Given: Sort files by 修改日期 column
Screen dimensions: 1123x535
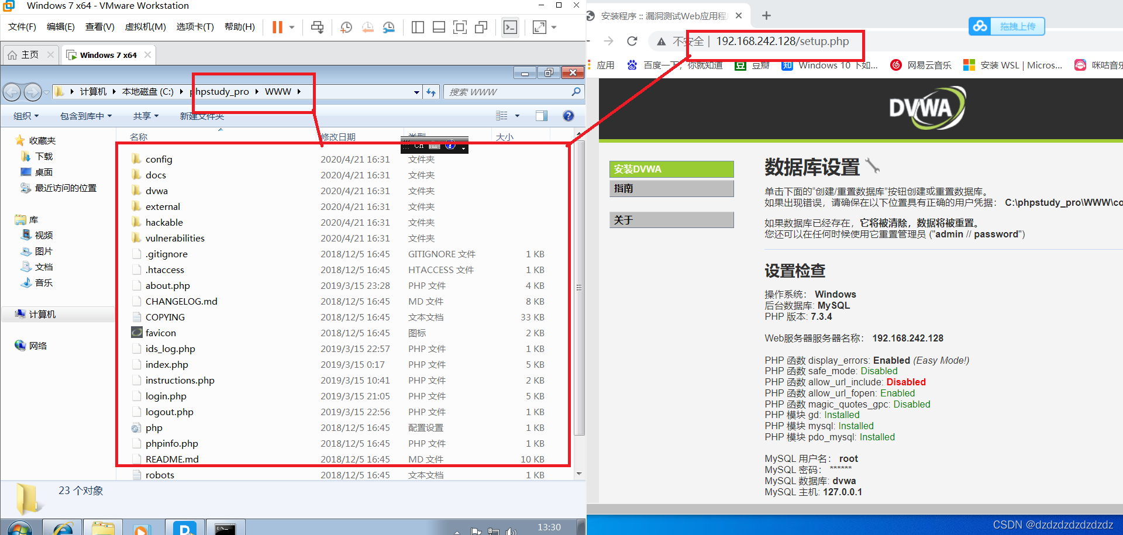Looking at the screenshot, I should point(338,137).
